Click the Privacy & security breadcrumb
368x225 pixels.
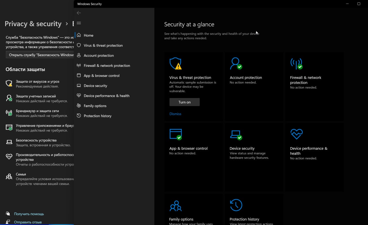click(33, 24)
